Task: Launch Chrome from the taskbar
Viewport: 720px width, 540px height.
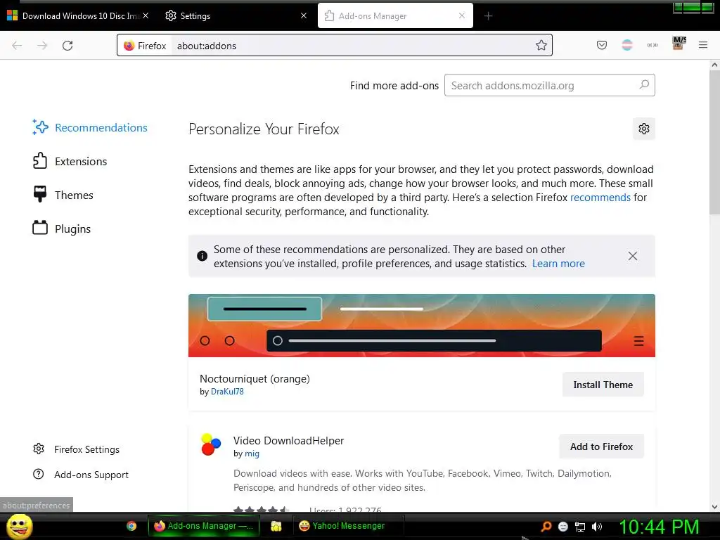Action: (131, 526)
